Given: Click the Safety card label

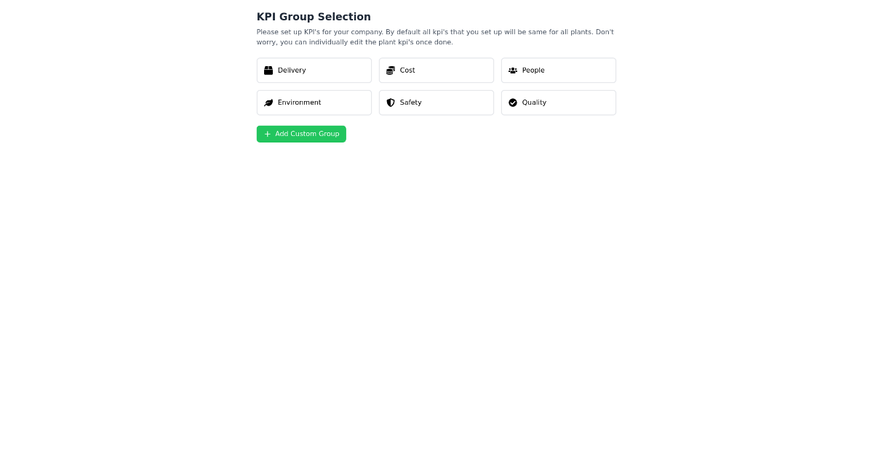Looking at the screenshot, I should 410,103.
